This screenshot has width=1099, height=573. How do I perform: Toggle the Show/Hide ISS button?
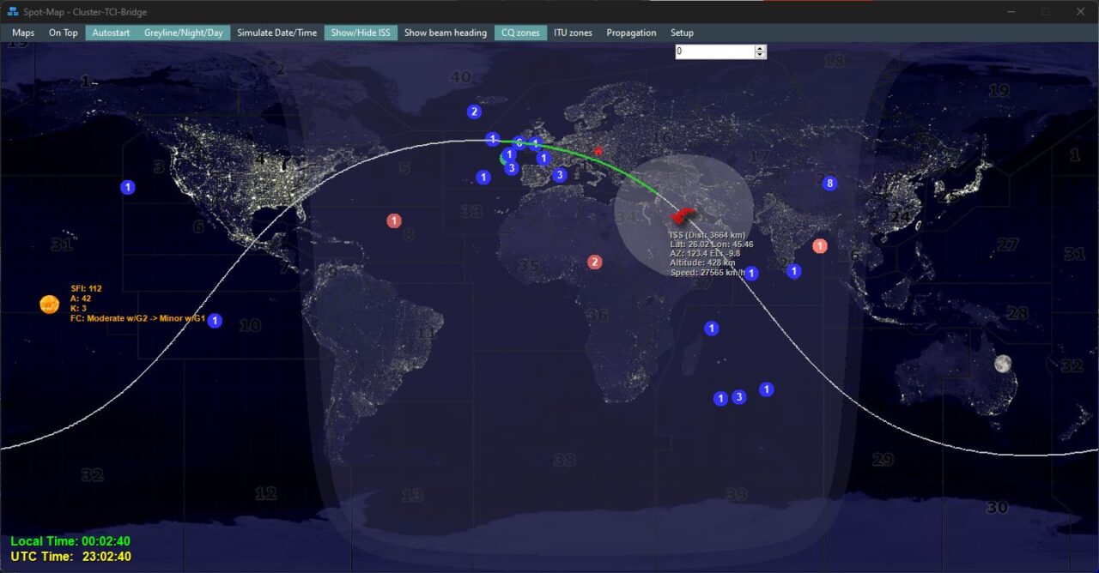[x=361, y=33]
